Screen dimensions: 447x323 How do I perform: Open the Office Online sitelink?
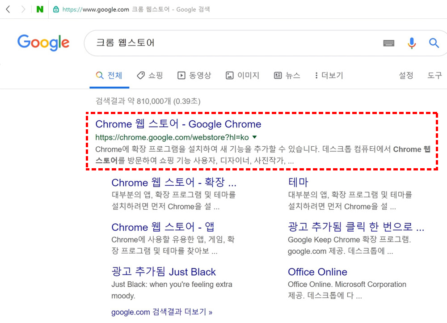tap(317, 272)
